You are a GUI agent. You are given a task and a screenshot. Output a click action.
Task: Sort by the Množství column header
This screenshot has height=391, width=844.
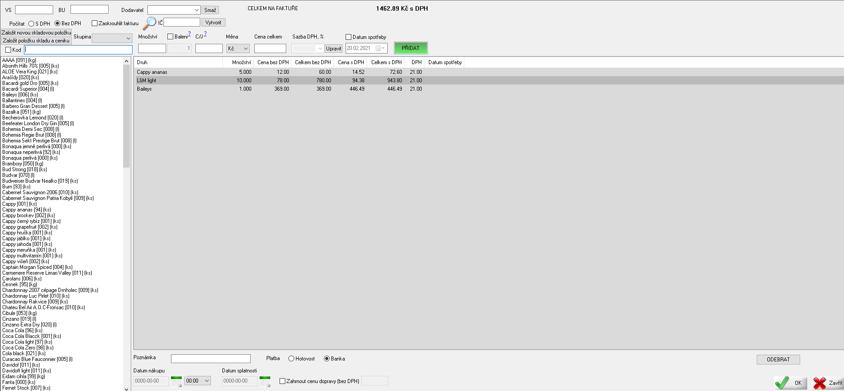tap(241, 62)
